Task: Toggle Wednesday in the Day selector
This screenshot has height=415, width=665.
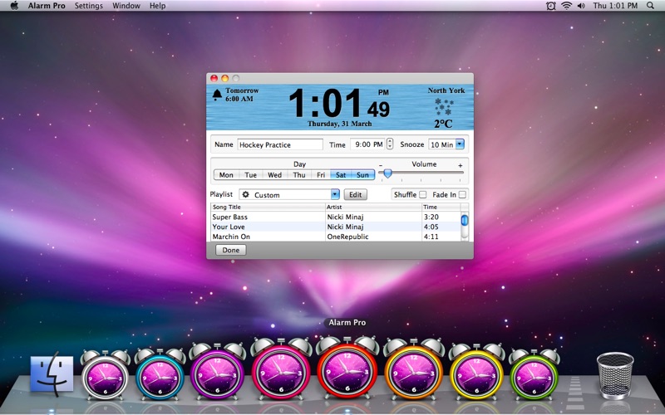Action: [275, 175]
